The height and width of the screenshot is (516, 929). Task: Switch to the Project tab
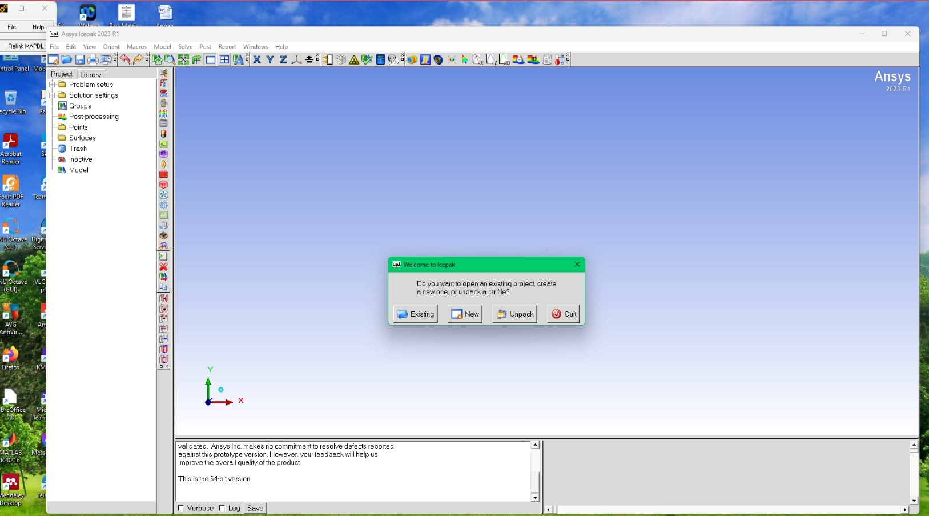coord(62,74)
